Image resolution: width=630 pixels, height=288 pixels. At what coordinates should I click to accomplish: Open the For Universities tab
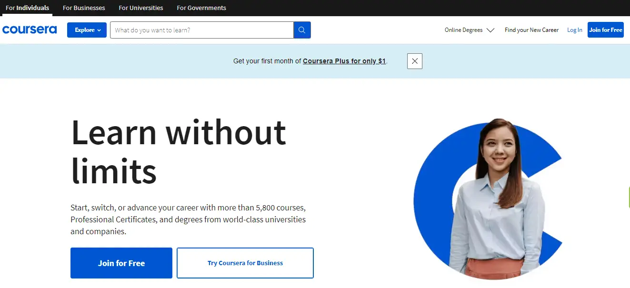tap(141, 8)
